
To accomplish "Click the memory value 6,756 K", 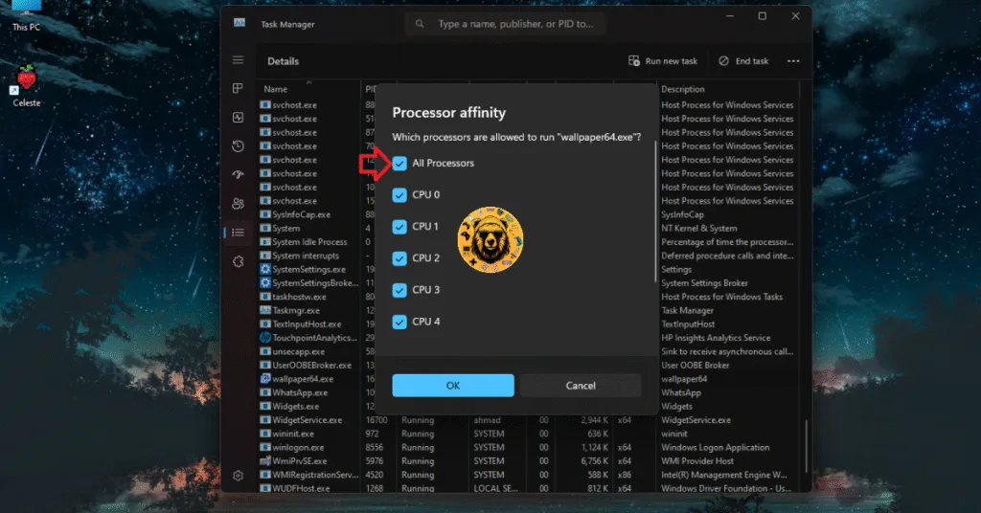I will coord(594,460).
